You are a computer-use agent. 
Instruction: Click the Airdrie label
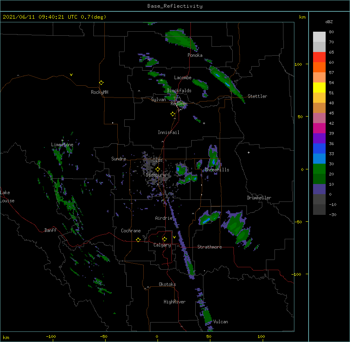tap(164, 218)
